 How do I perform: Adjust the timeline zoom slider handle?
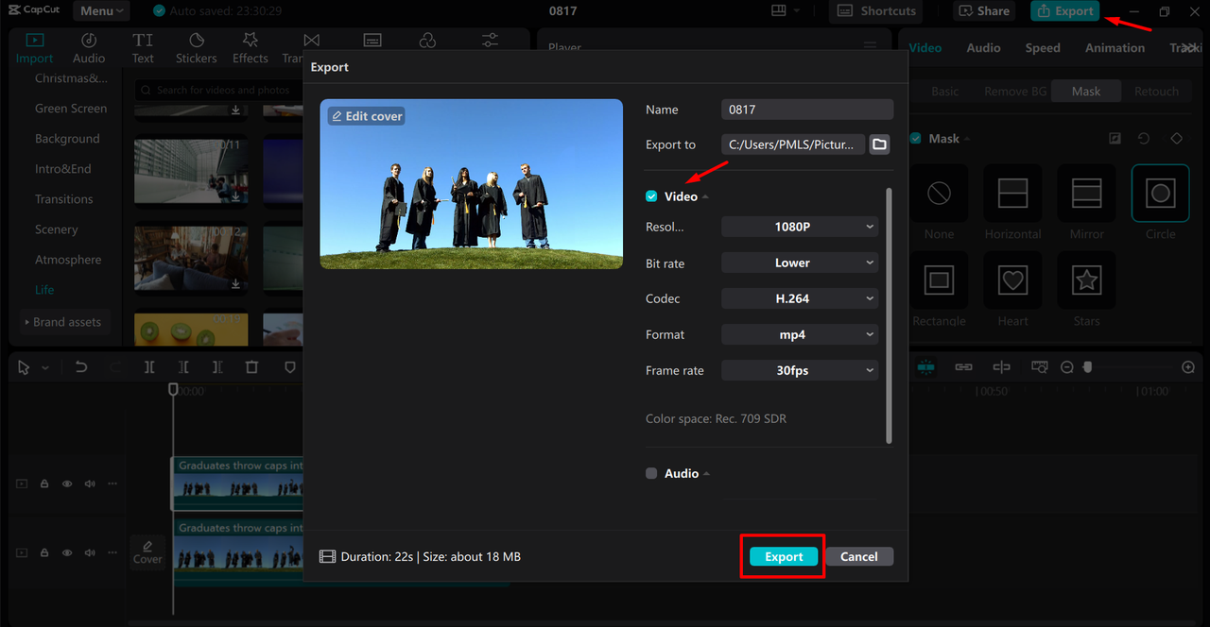pos(1087,367)
